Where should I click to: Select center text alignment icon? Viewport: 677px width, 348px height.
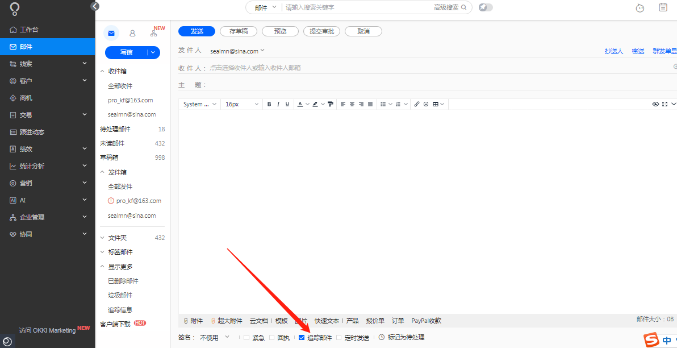352,103
